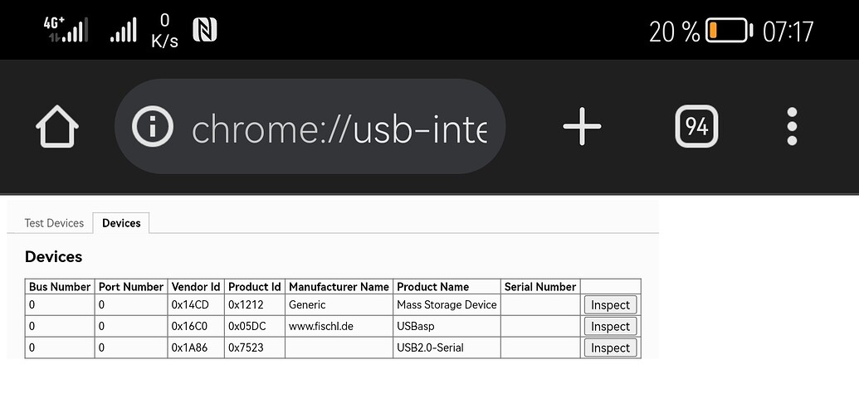
Task: Open the three-dot browser menu
Action: (792, 126)
